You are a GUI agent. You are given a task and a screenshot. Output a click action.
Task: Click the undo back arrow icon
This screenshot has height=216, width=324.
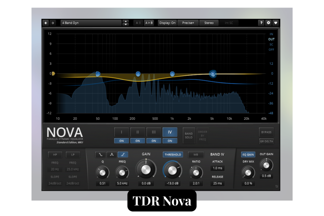pyautogui.click(x=46, y=23)
